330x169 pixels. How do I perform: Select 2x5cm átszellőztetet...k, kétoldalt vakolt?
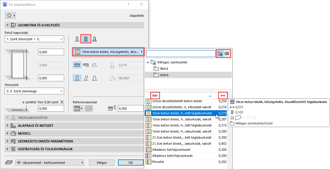186,107
